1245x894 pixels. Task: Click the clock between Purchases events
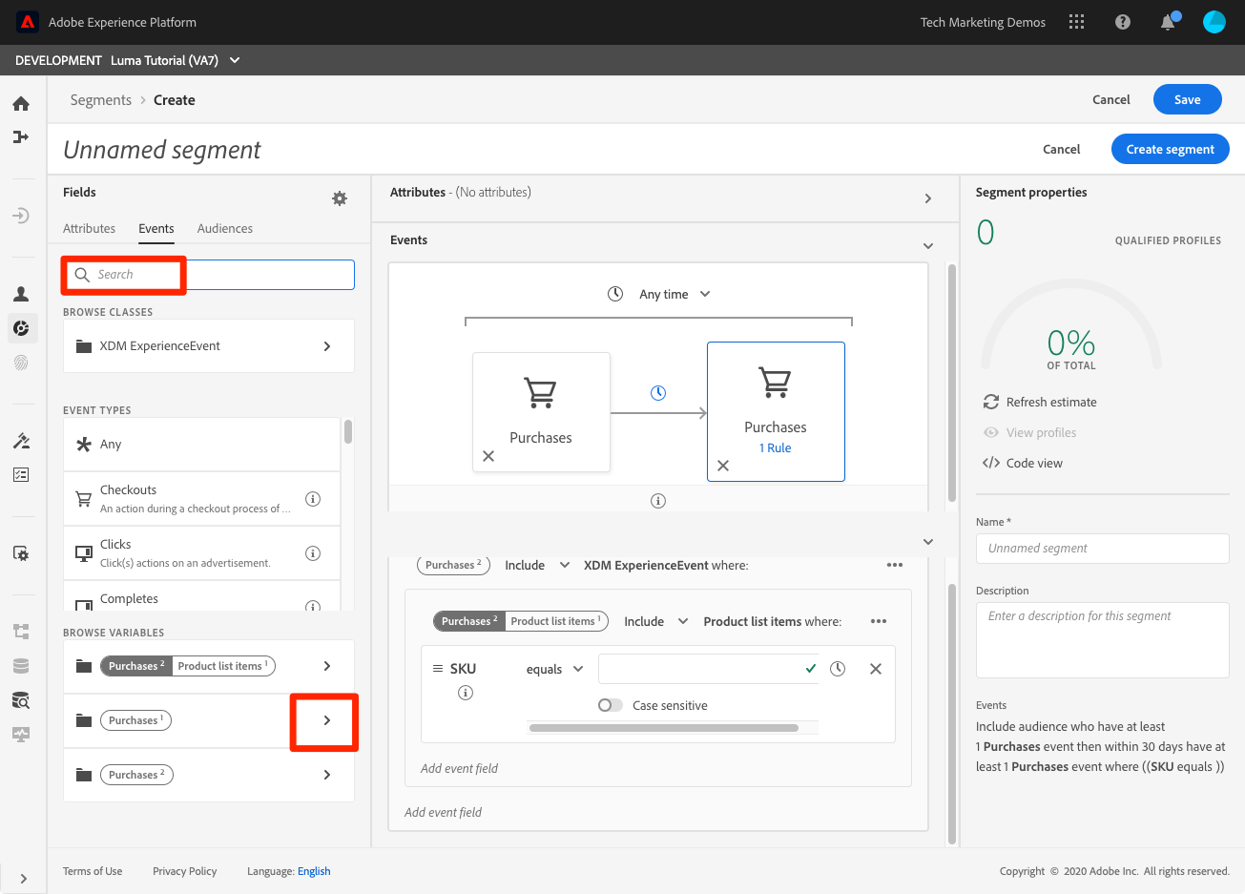click(x=658, y=393)
